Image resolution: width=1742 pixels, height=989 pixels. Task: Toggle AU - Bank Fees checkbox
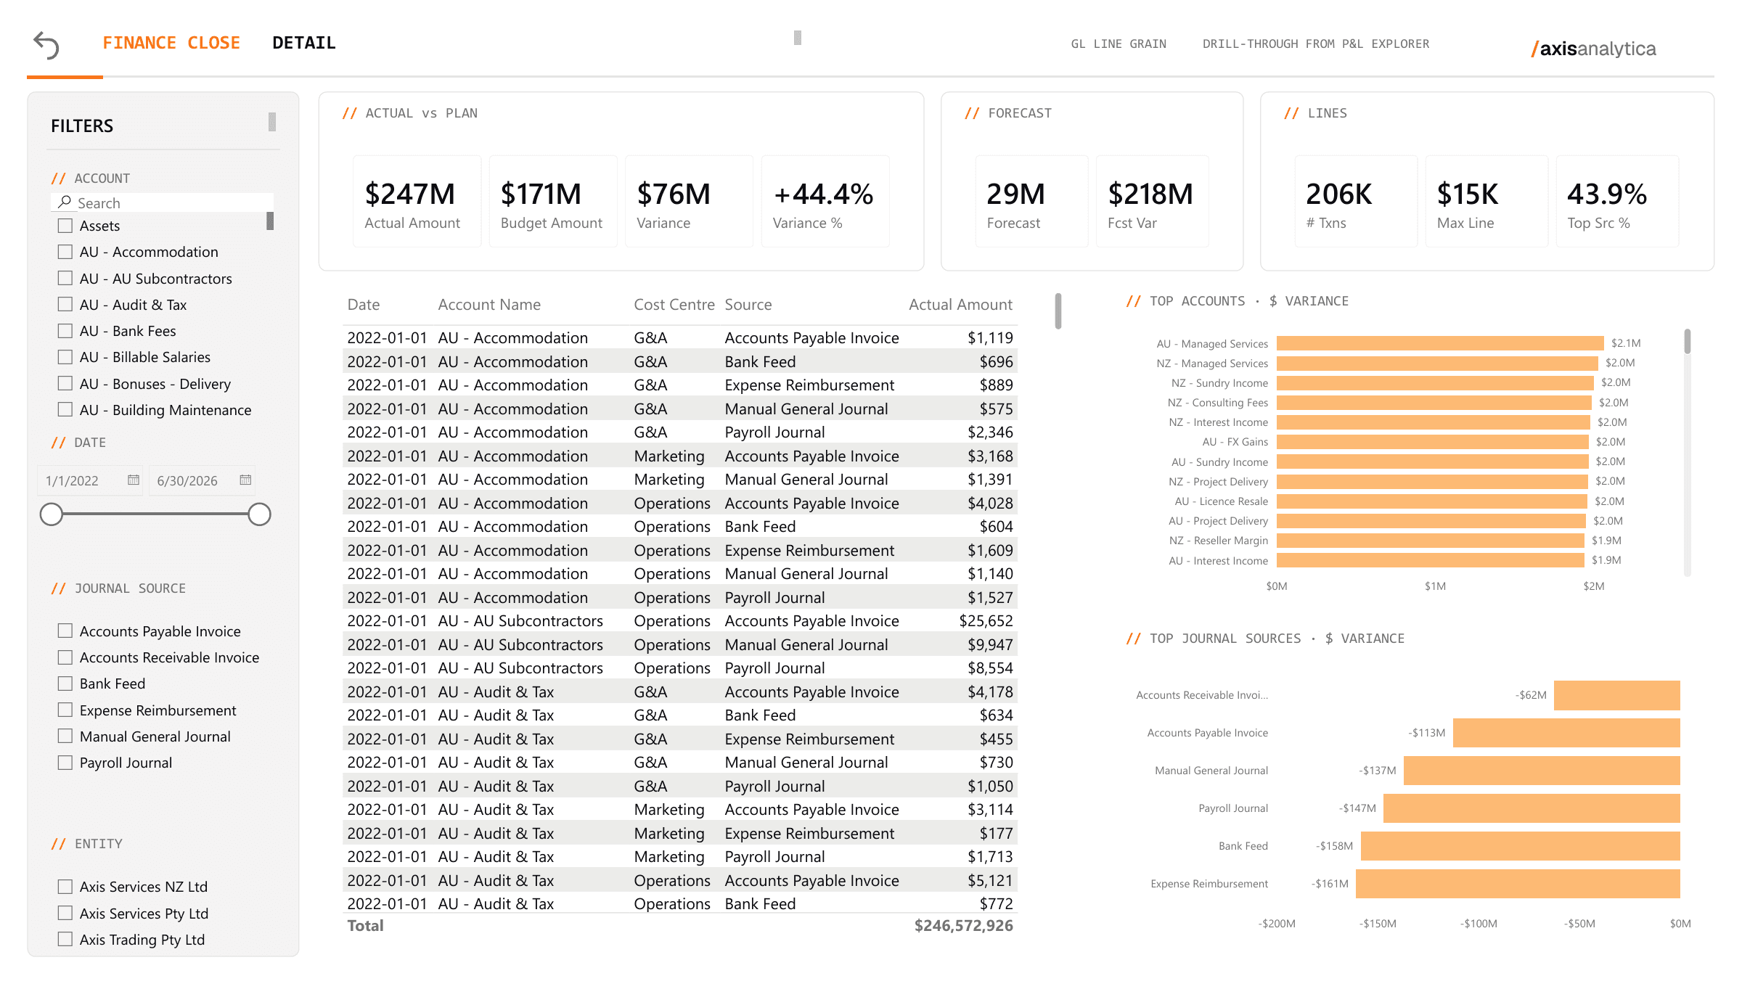tap(65, 331)
